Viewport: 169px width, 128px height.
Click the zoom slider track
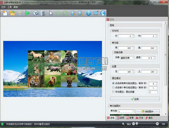point(145,124)
